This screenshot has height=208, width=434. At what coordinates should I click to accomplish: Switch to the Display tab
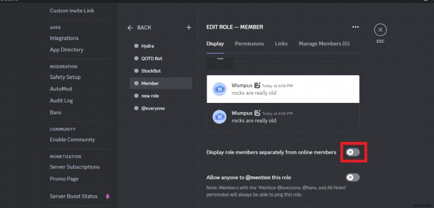coord(215,44)
